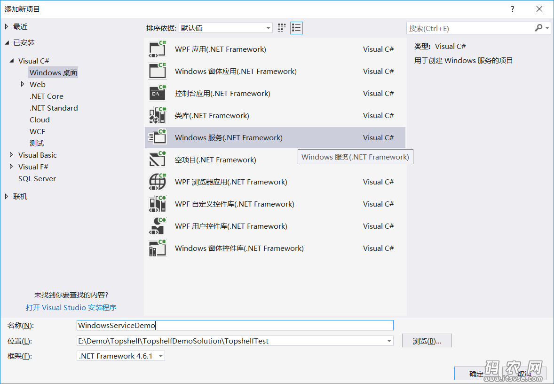The height and width of the screenshot is (384, 554).
Task: Switch to small icons grid view
Action: point(282,28)
